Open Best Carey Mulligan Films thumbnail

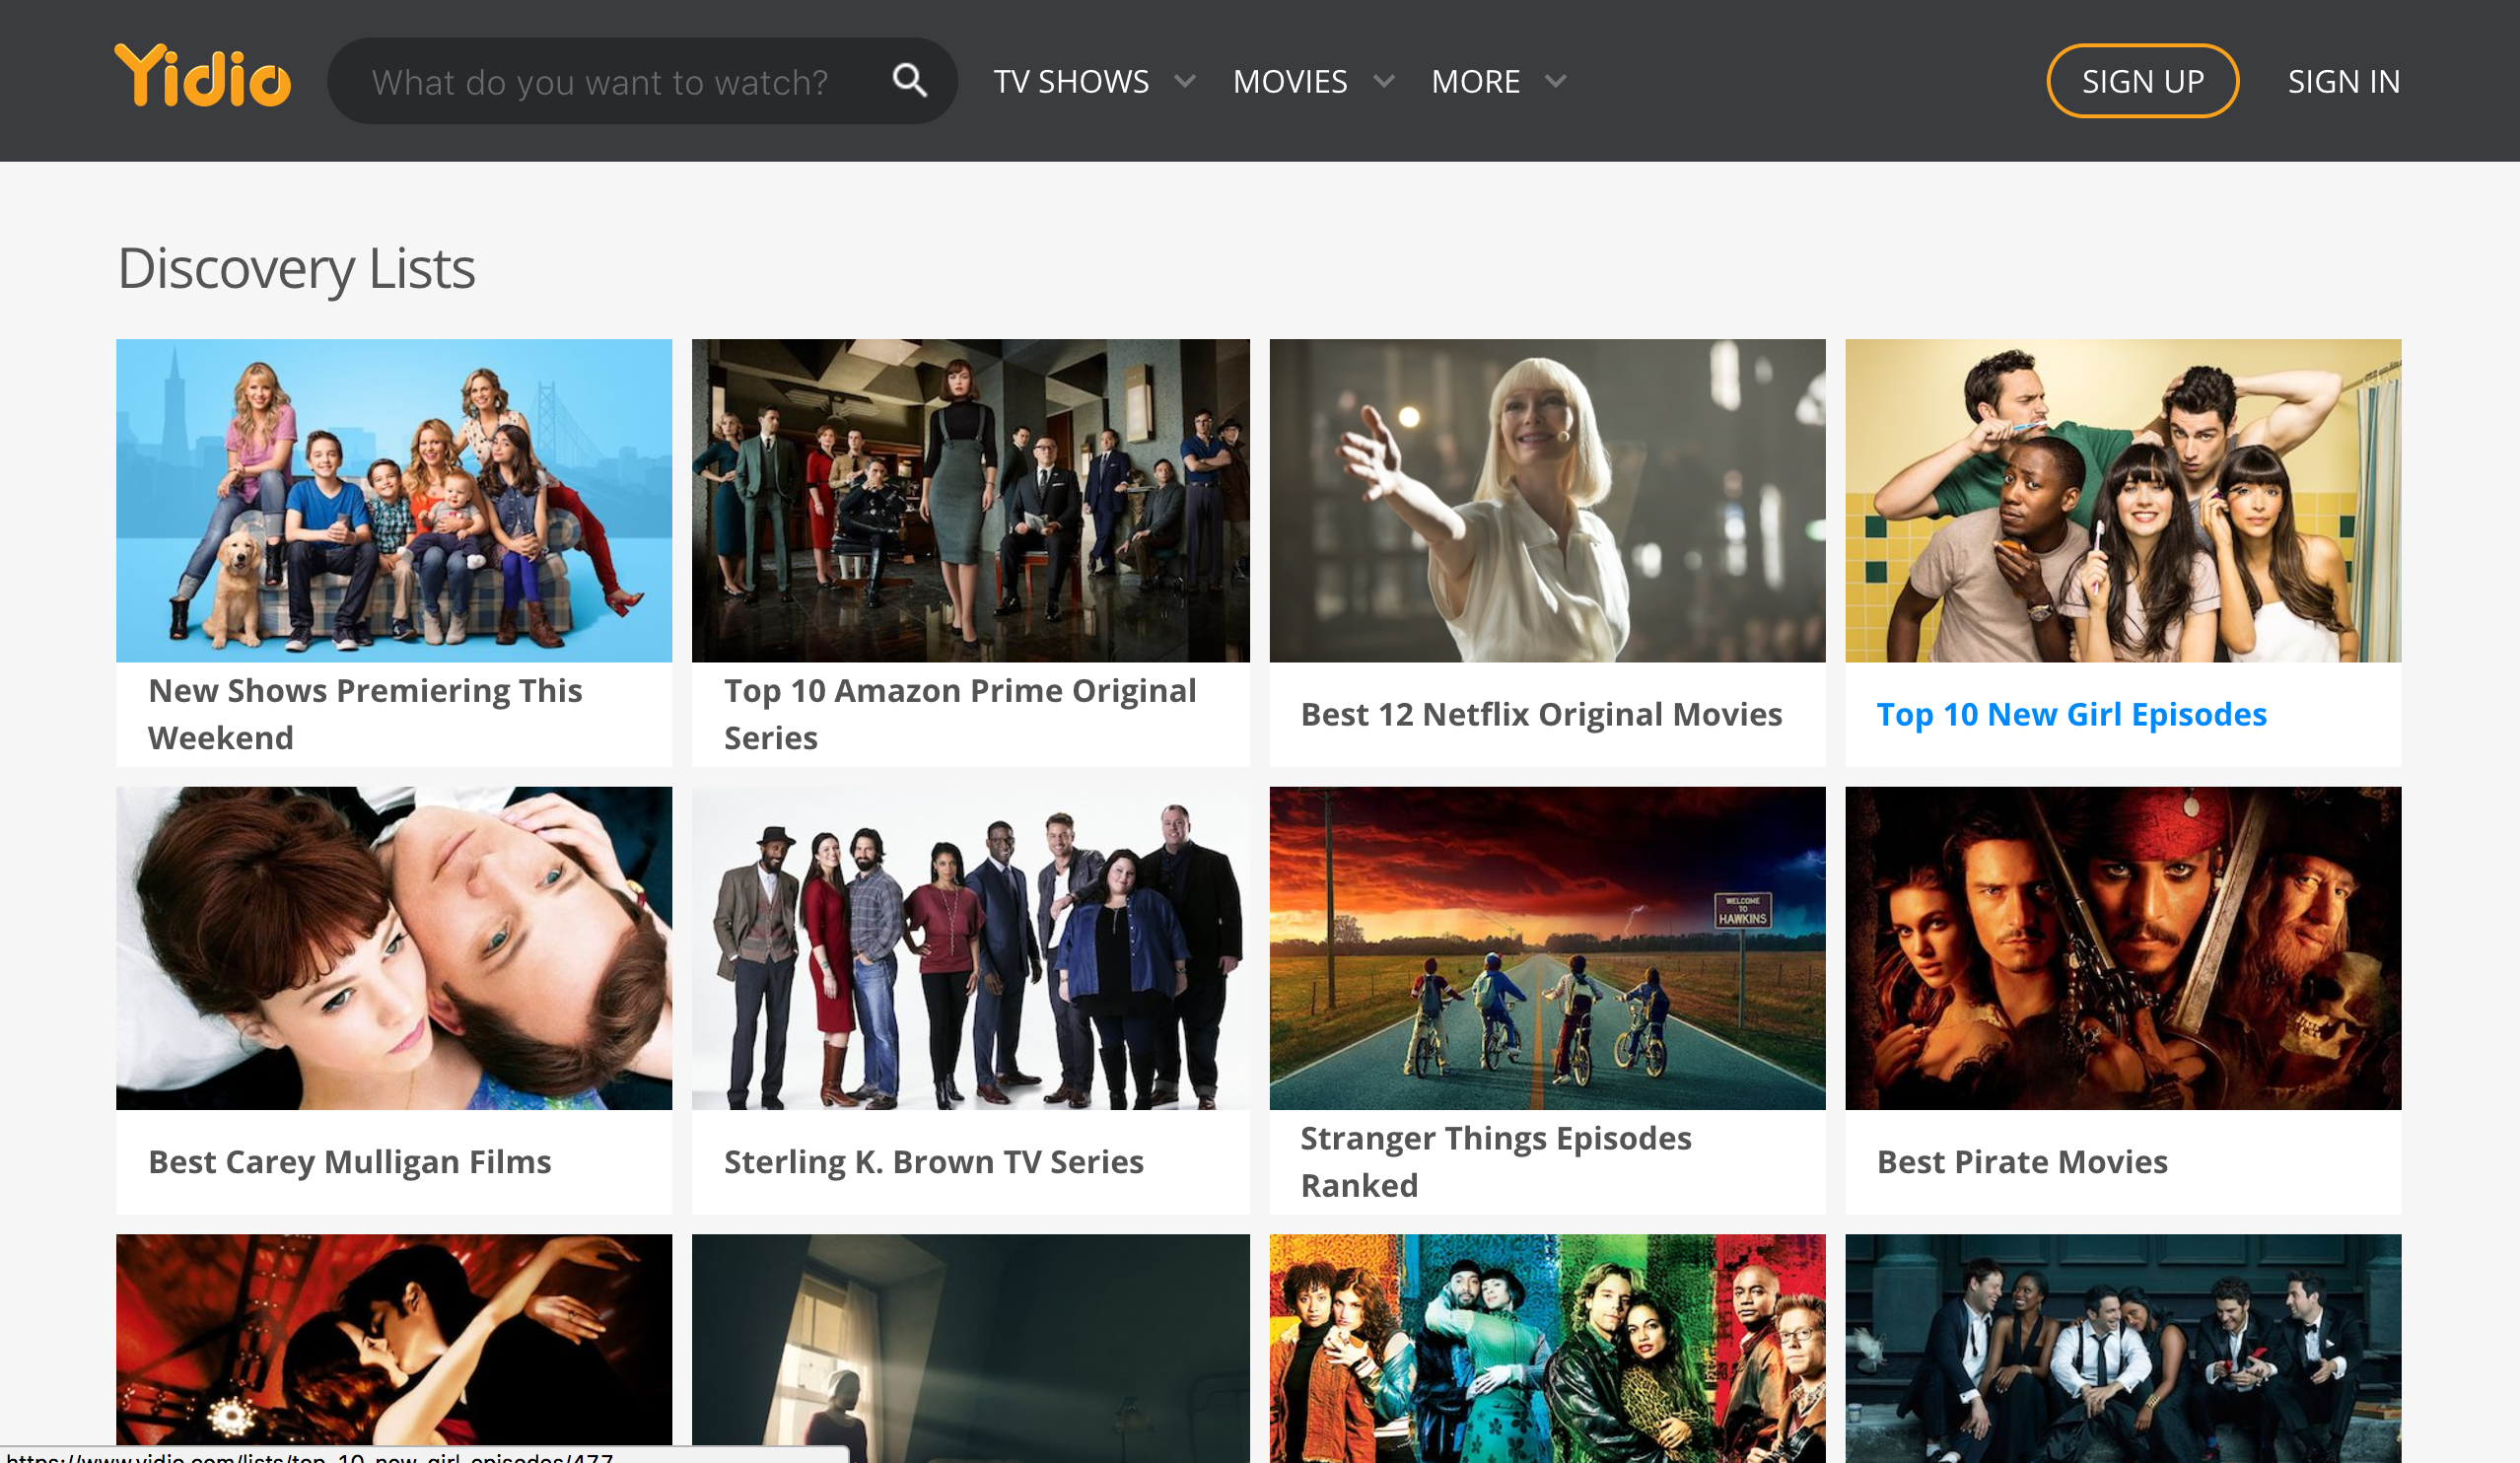point(394,948)
